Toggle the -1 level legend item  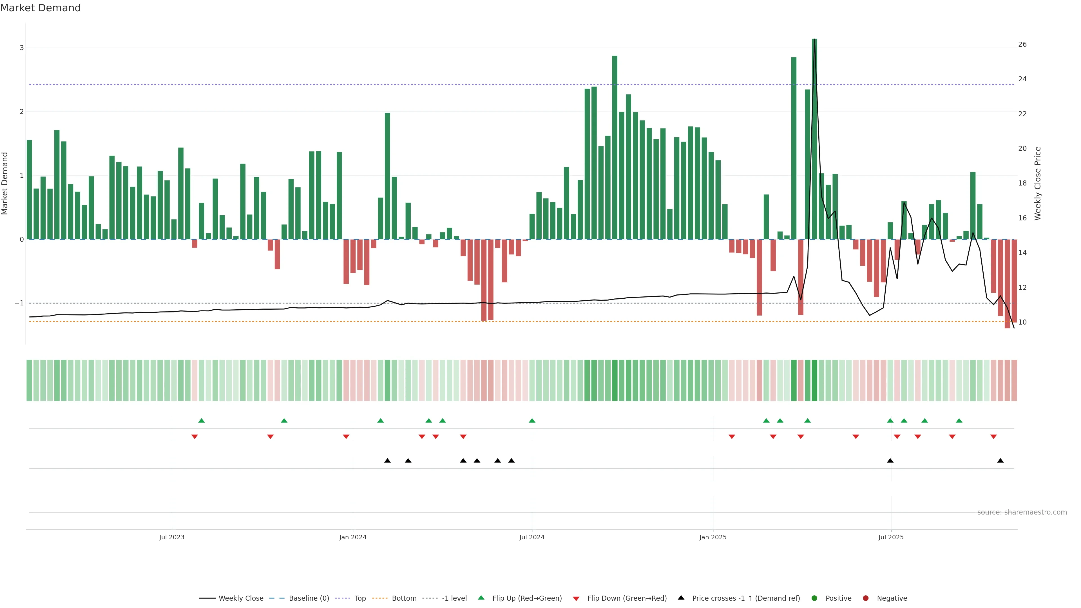(x=454, y=598)
